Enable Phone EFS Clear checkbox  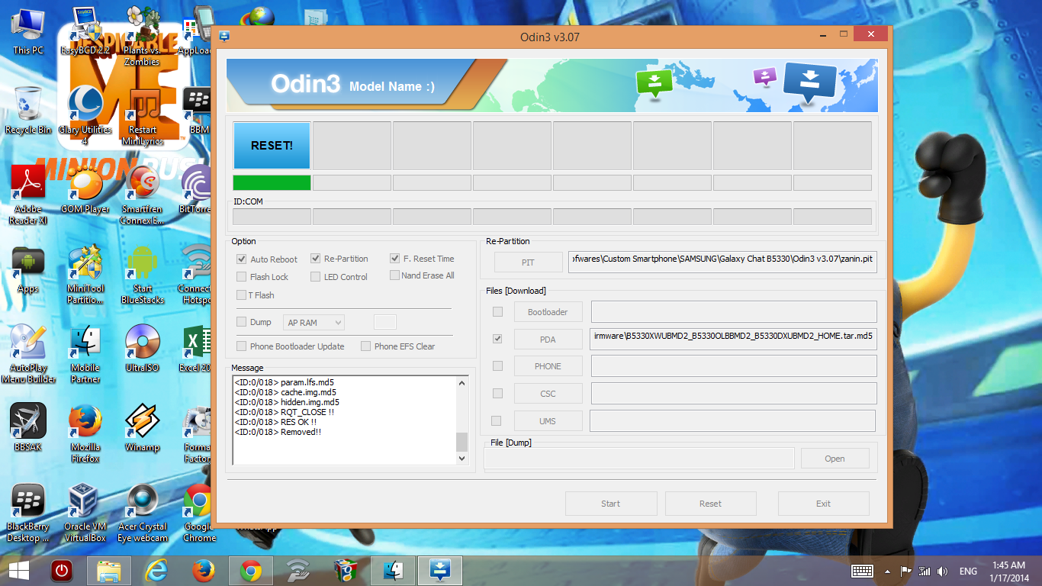[x=366, y=346]
